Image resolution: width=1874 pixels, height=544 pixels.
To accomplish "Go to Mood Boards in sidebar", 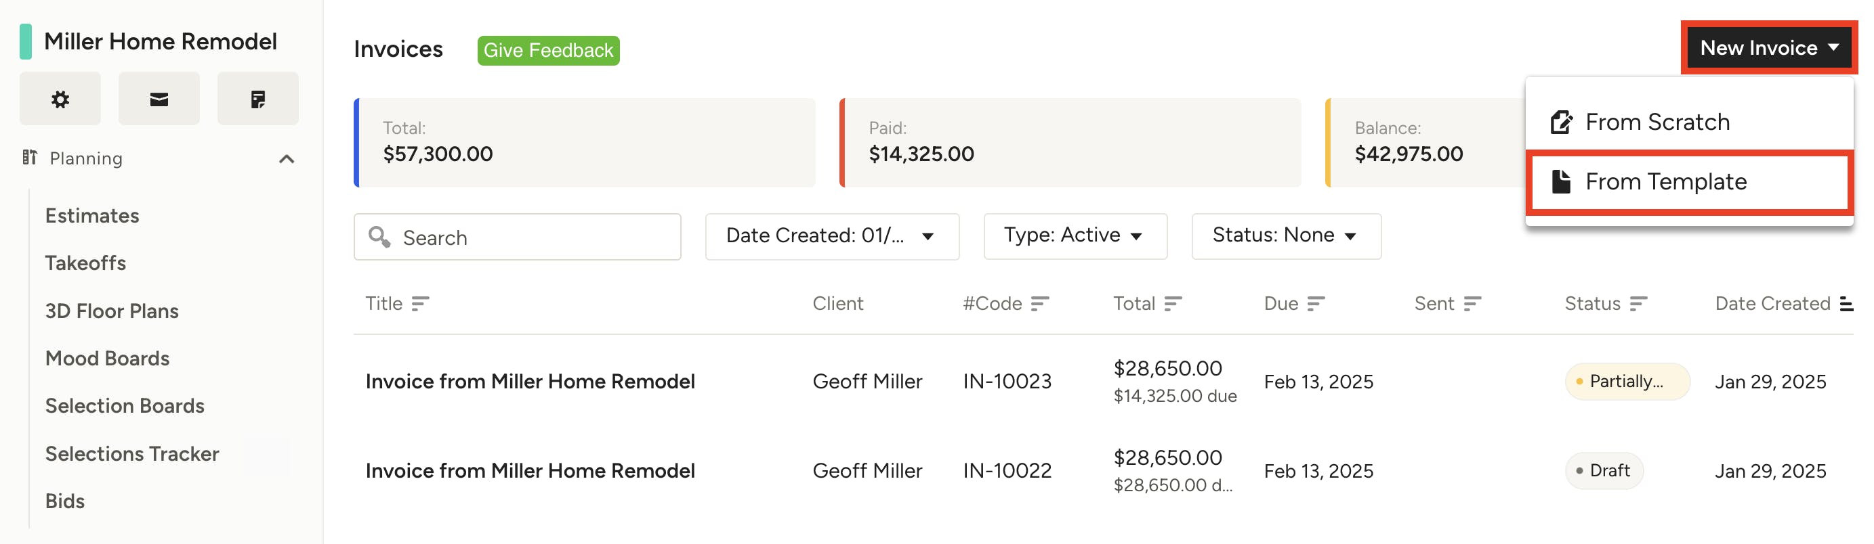I will click(107, 358).
